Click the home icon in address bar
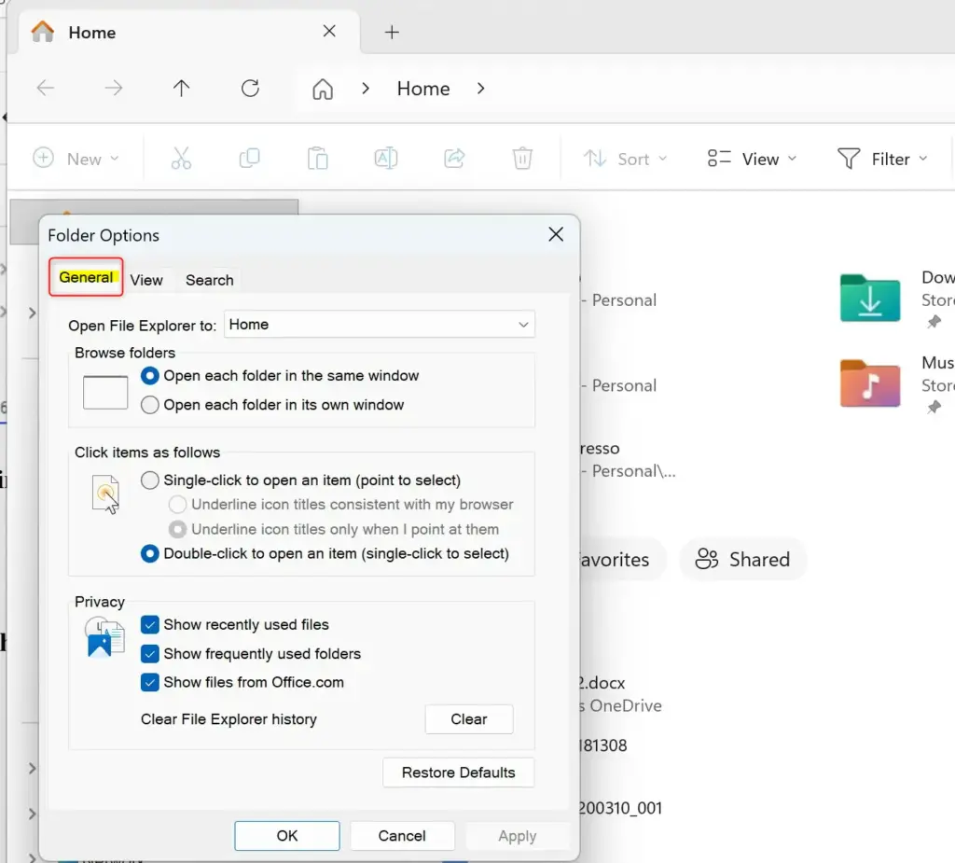This screenshot has height=863, width=955. point(323,89)
